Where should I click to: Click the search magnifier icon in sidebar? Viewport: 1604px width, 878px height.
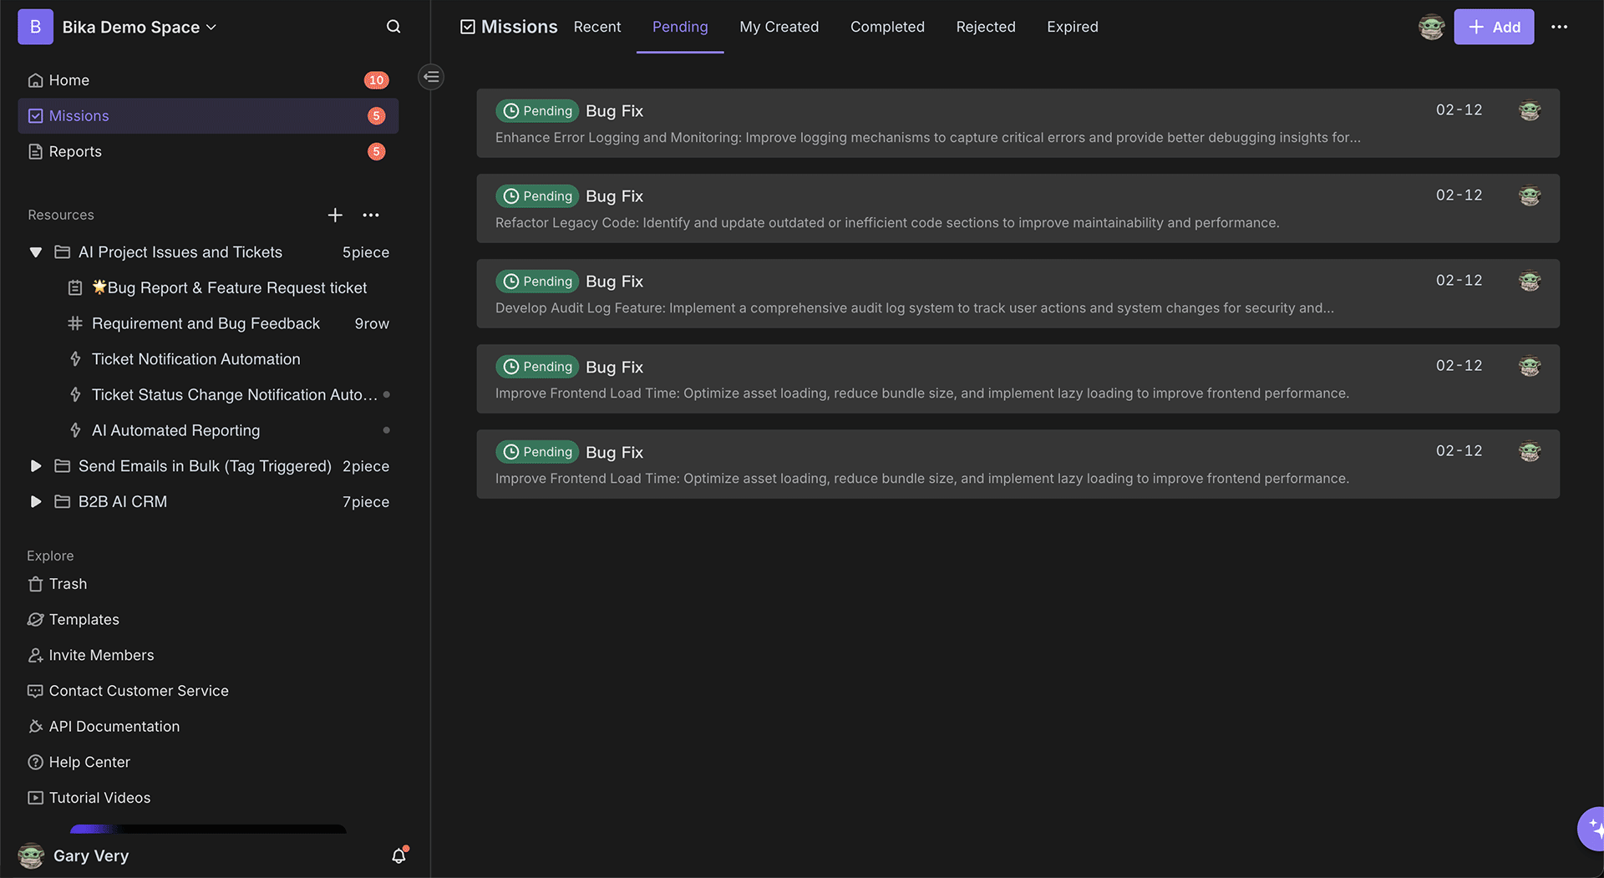pos(393,27)
